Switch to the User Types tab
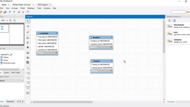The image size is (190, 107). (15, 73)
